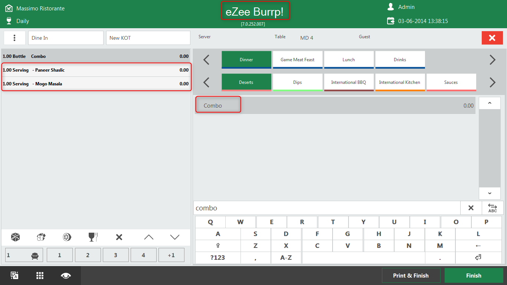This screenshot has width=507, height=285.
Task: Open the International BBQ category
Action: [x=349, y=82]
